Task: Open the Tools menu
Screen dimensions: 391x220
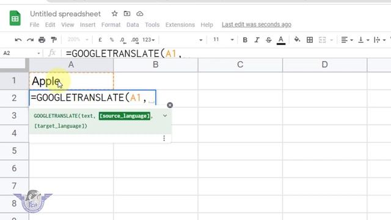Action: [x=152, y=24]
